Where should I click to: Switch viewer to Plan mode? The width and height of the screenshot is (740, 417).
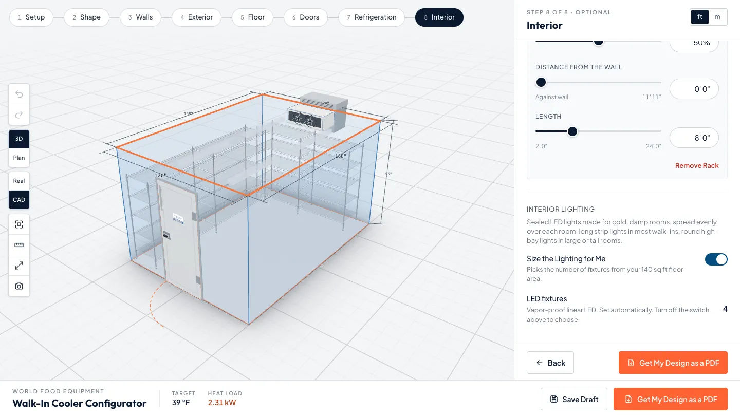click(19, 158)
